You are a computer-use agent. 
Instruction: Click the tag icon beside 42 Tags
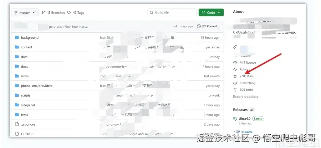pos(69,13)
